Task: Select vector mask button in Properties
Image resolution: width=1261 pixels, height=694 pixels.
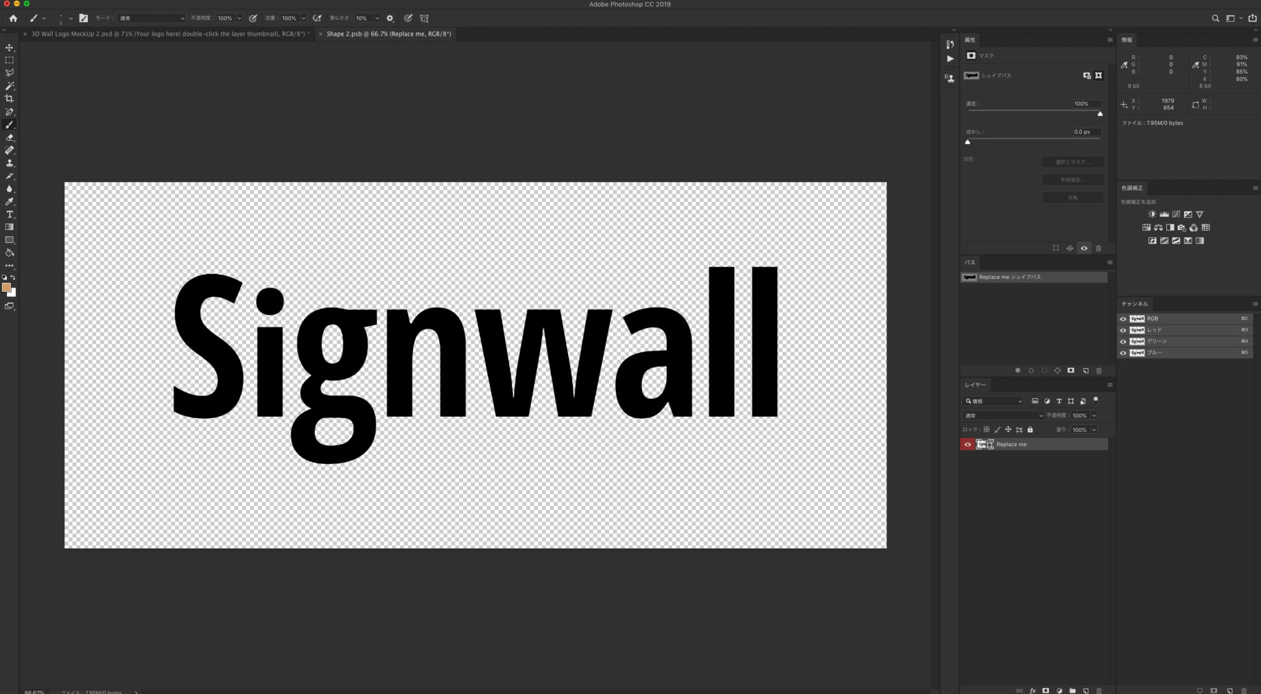Action: [1099, 75]
